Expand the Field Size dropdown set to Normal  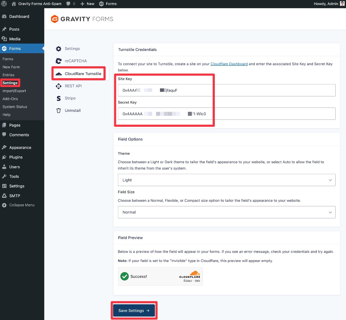click(x=226, y=212)
